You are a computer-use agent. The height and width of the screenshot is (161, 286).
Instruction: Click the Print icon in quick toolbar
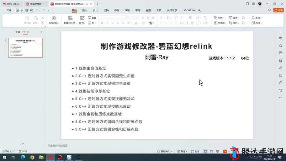(27, 10)
